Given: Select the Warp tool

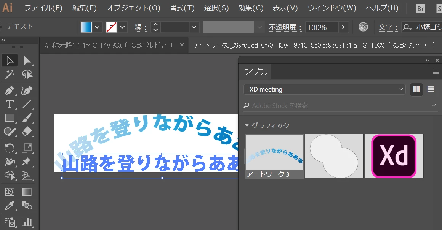Looking at the screenshot, I should point(10,162).
